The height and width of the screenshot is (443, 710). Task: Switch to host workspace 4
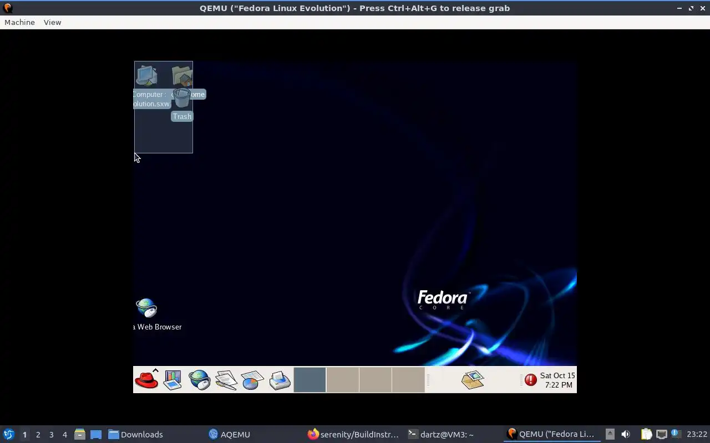point(64,435)
